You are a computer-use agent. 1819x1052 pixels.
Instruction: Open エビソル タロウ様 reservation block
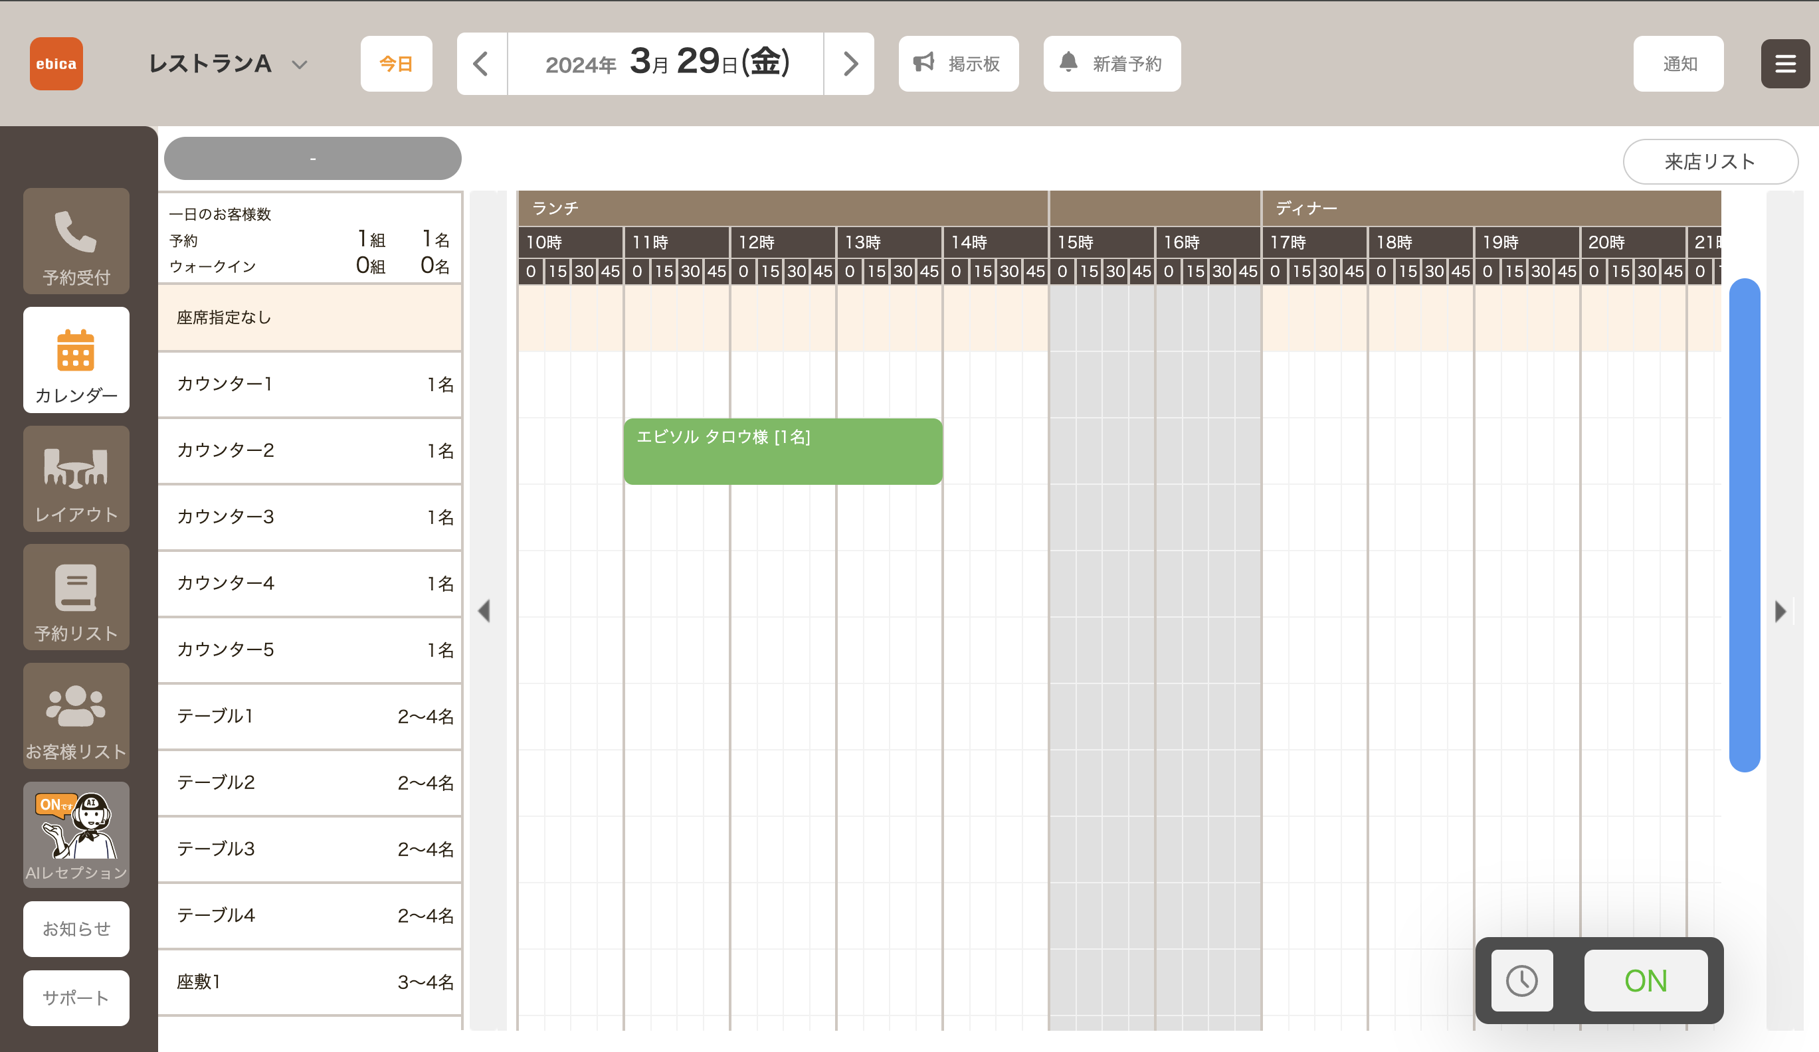783,451
